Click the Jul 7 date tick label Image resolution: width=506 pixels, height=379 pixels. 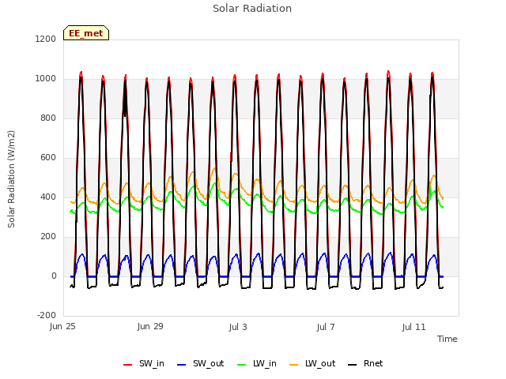(326, 327)
